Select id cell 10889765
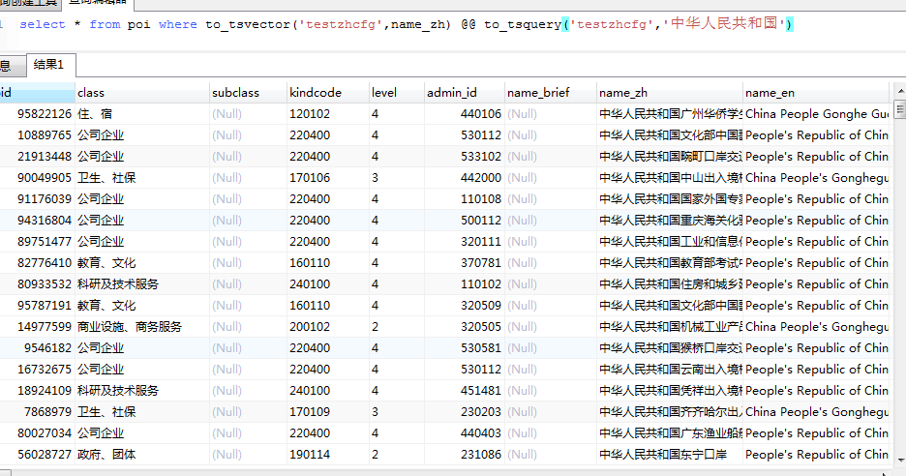The height and width of the screenshot is (476, 906). coord(37,135)
